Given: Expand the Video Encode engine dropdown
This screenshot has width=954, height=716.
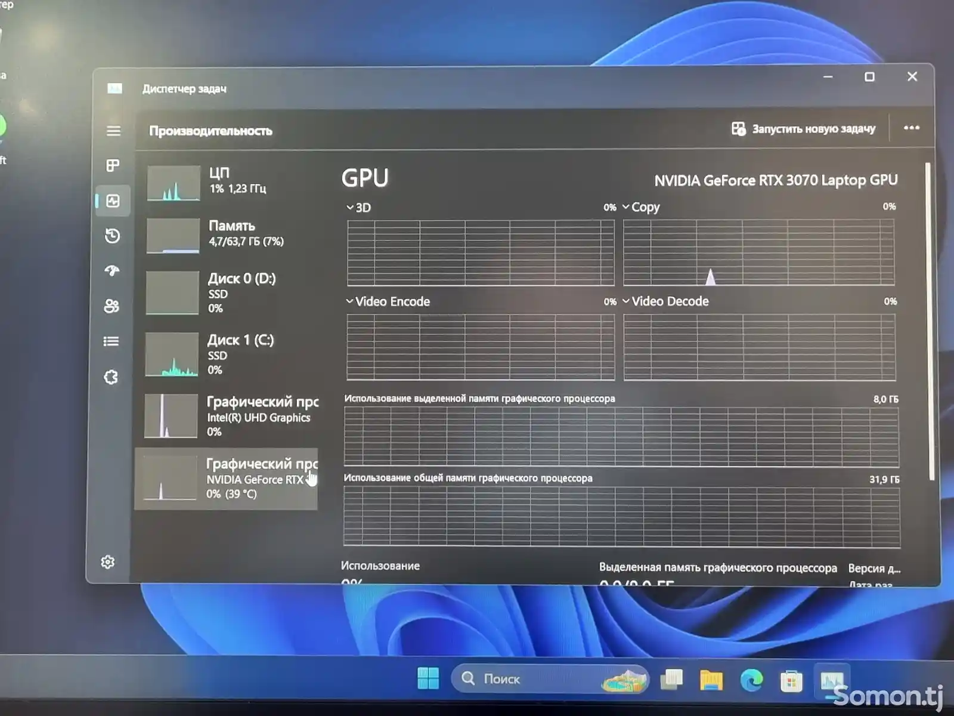Looking at the screenshot, I should pos(350,301).
